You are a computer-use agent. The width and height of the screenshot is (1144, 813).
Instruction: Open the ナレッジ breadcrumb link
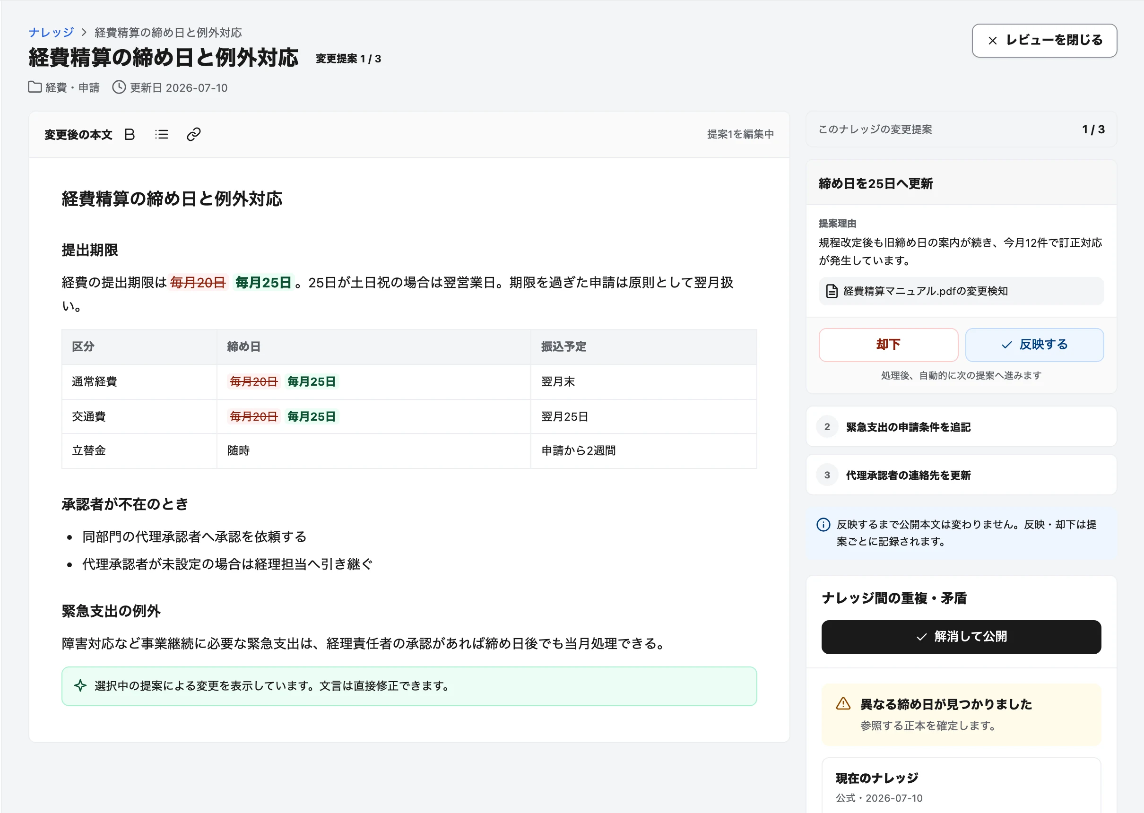coord(51,33)
